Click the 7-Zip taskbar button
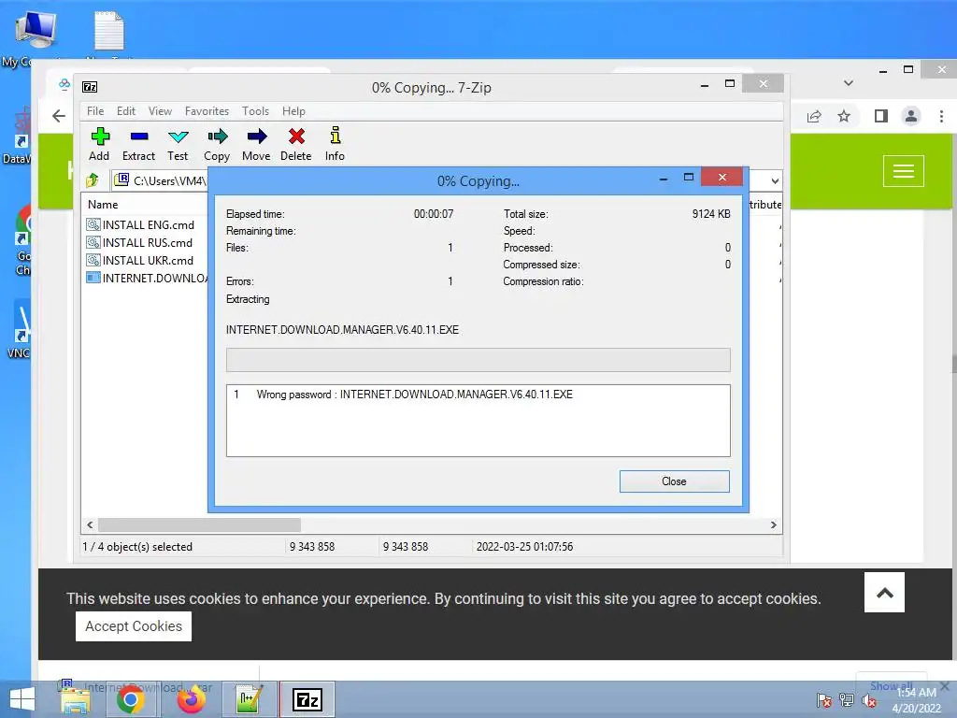957x718 pixels. click(307, 699)
